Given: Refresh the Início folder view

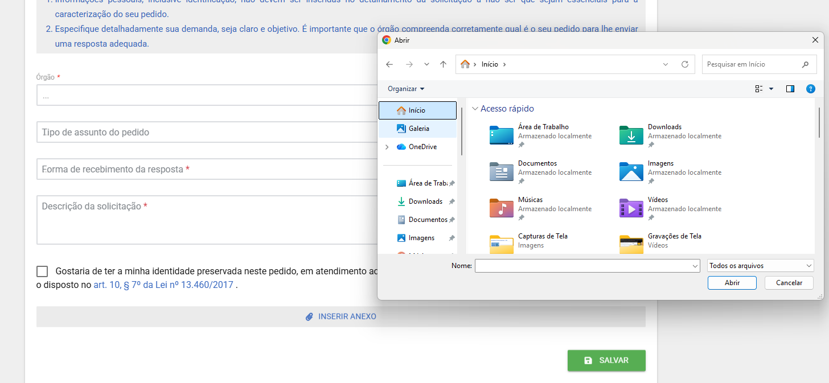Looking at the screenshot, I should pyautogui.click(x=684, y=64).
